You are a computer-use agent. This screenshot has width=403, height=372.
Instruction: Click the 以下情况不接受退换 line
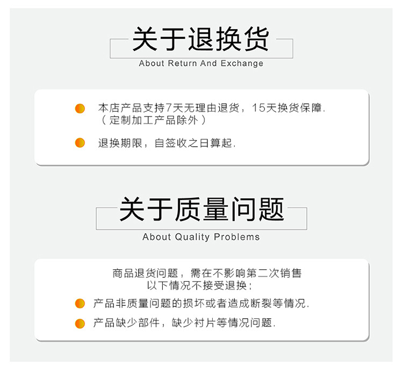tap(200, 285)
